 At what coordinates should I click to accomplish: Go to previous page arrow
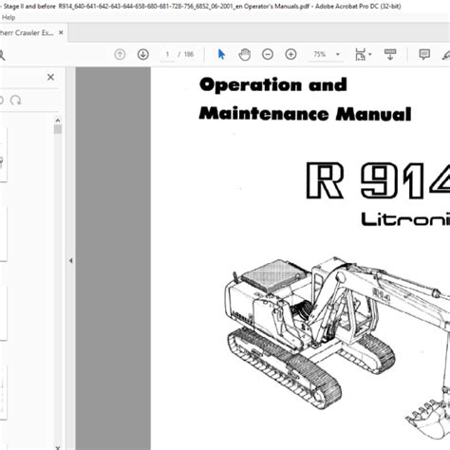pyautogui.click(x=120, y=54)
